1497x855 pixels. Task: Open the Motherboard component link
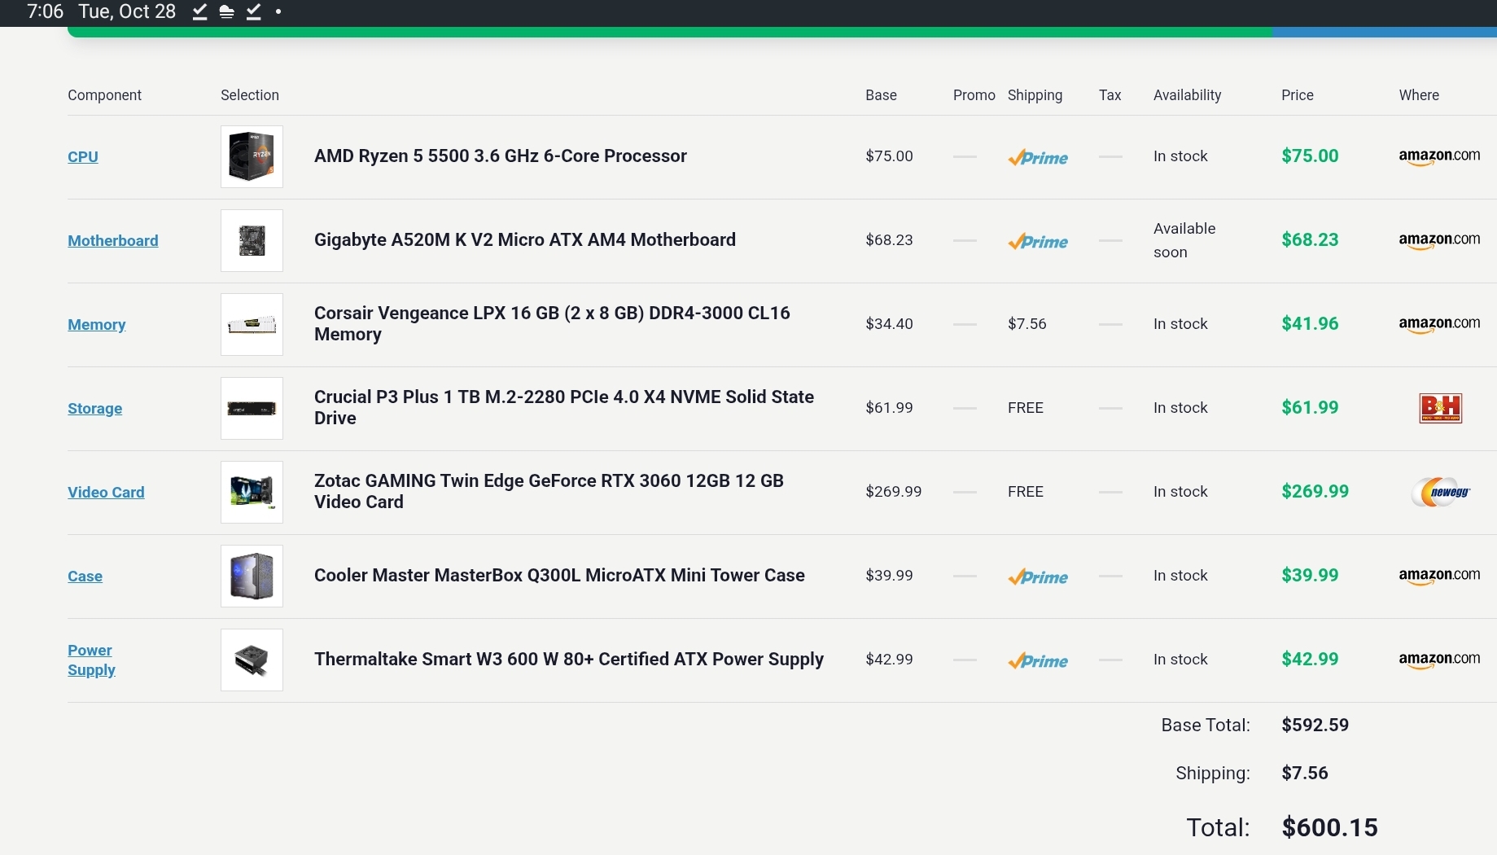point(113,240)
